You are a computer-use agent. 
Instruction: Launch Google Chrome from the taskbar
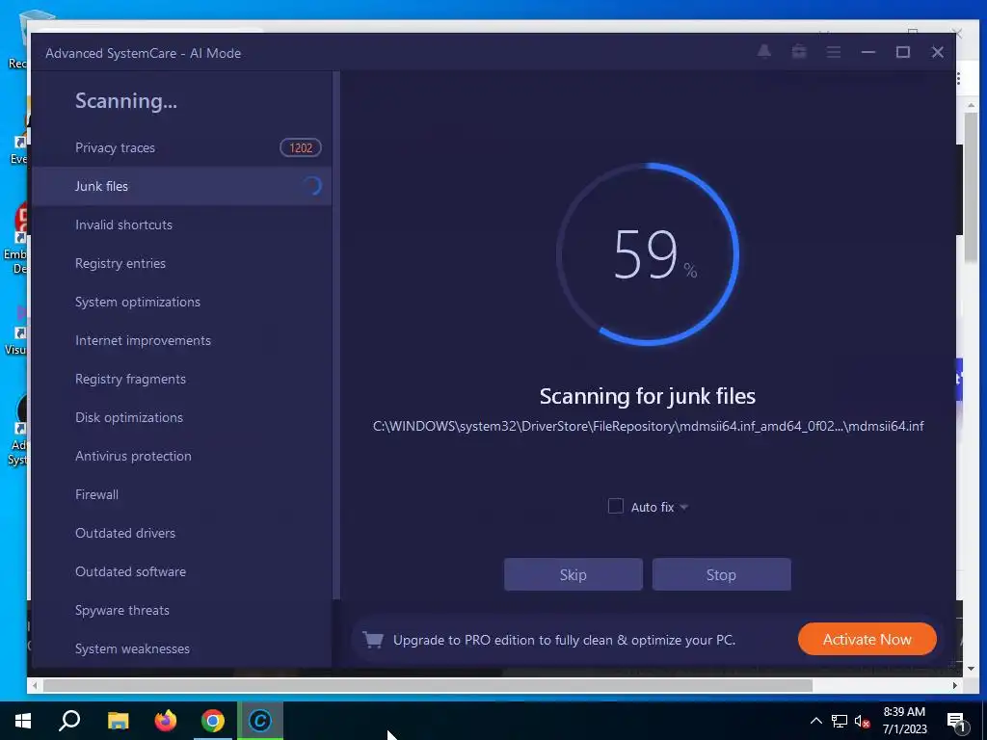(x=213, y=721)
